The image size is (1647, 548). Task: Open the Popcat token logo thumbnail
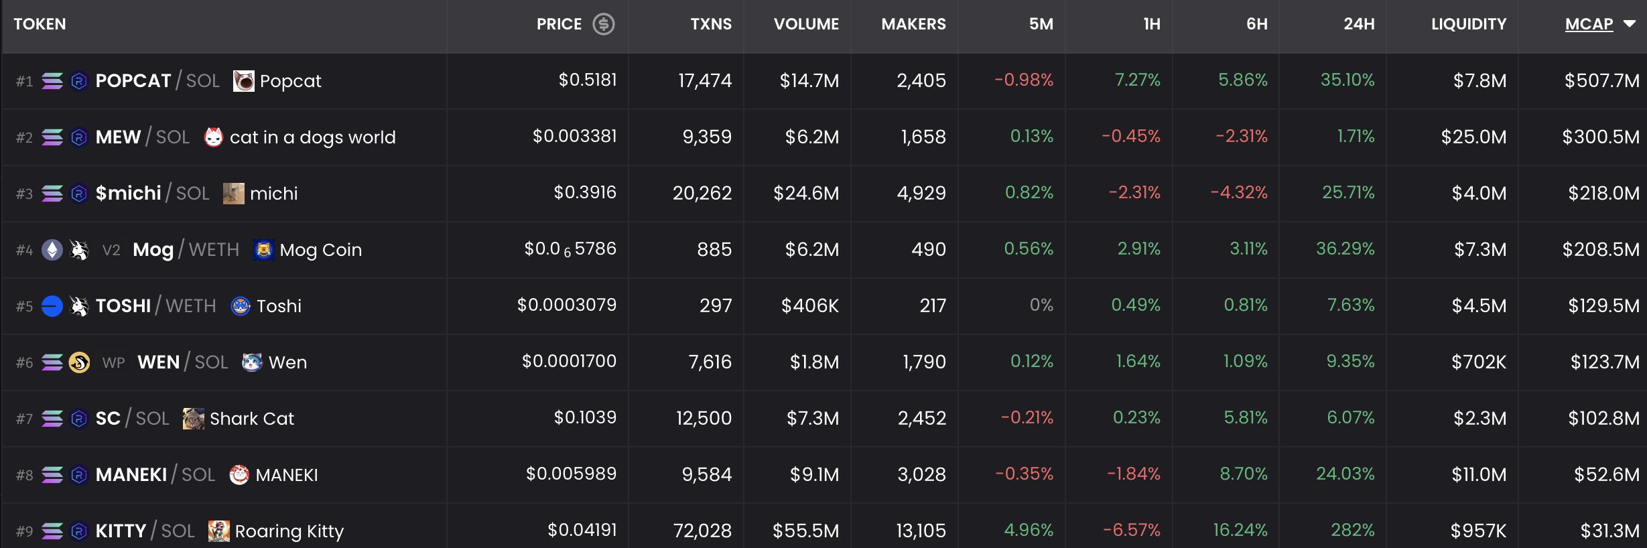[243, 81]
